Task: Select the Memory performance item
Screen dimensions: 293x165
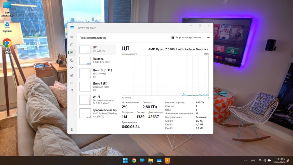Action: coord(97,60)
